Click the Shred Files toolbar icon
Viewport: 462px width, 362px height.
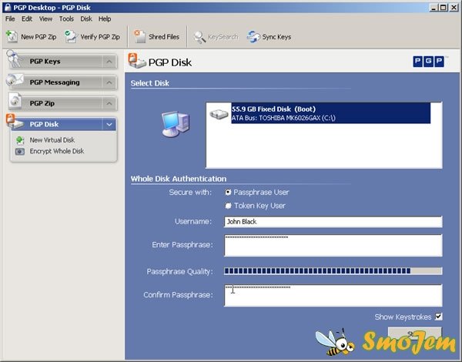coord(139,36)
